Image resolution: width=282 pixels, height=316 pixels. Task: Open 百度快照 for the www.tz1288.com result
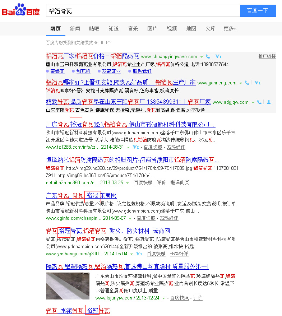click(x=153, y=147)
